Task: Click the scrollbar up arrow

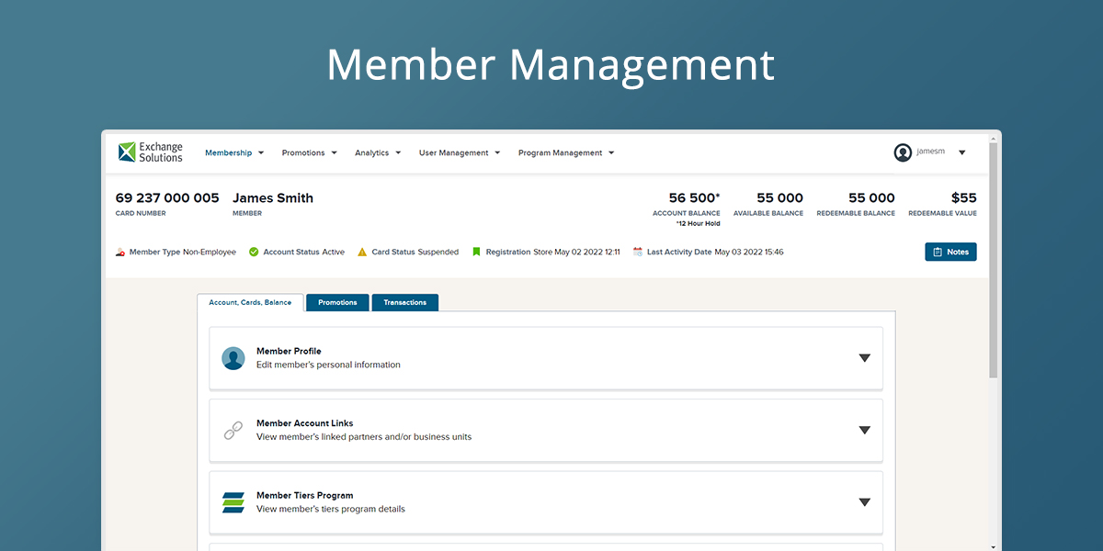Action: coord(994,139)
